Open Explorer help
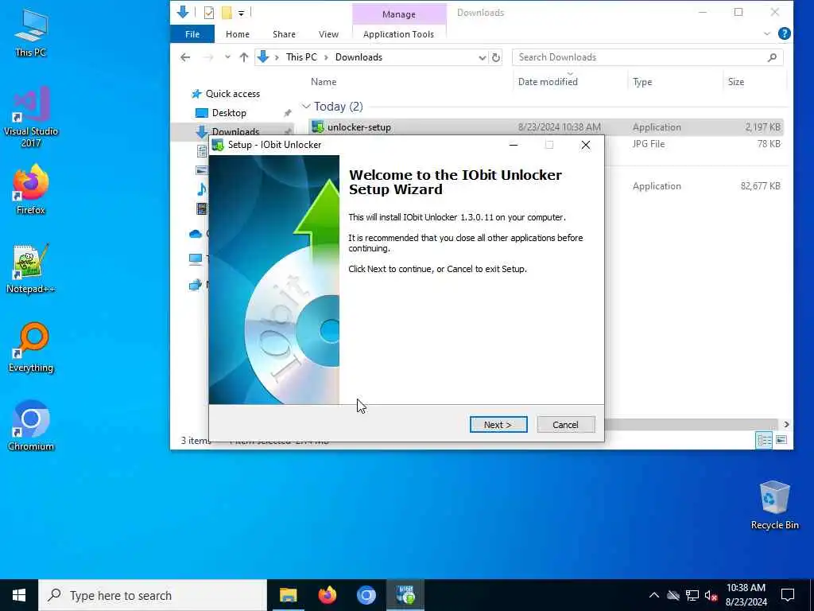Viewport: 814px width, 611px height. click(785, 33)
